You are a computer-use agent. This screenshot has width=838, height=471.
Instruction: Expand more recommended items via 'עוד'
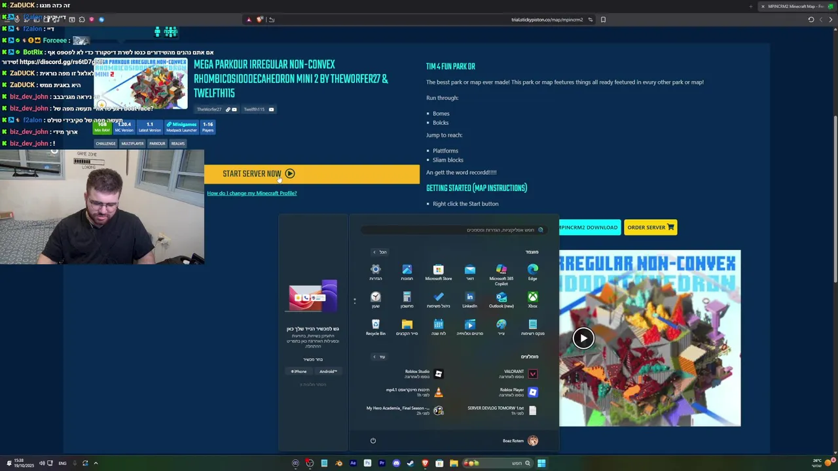click(x=379, y=357)
